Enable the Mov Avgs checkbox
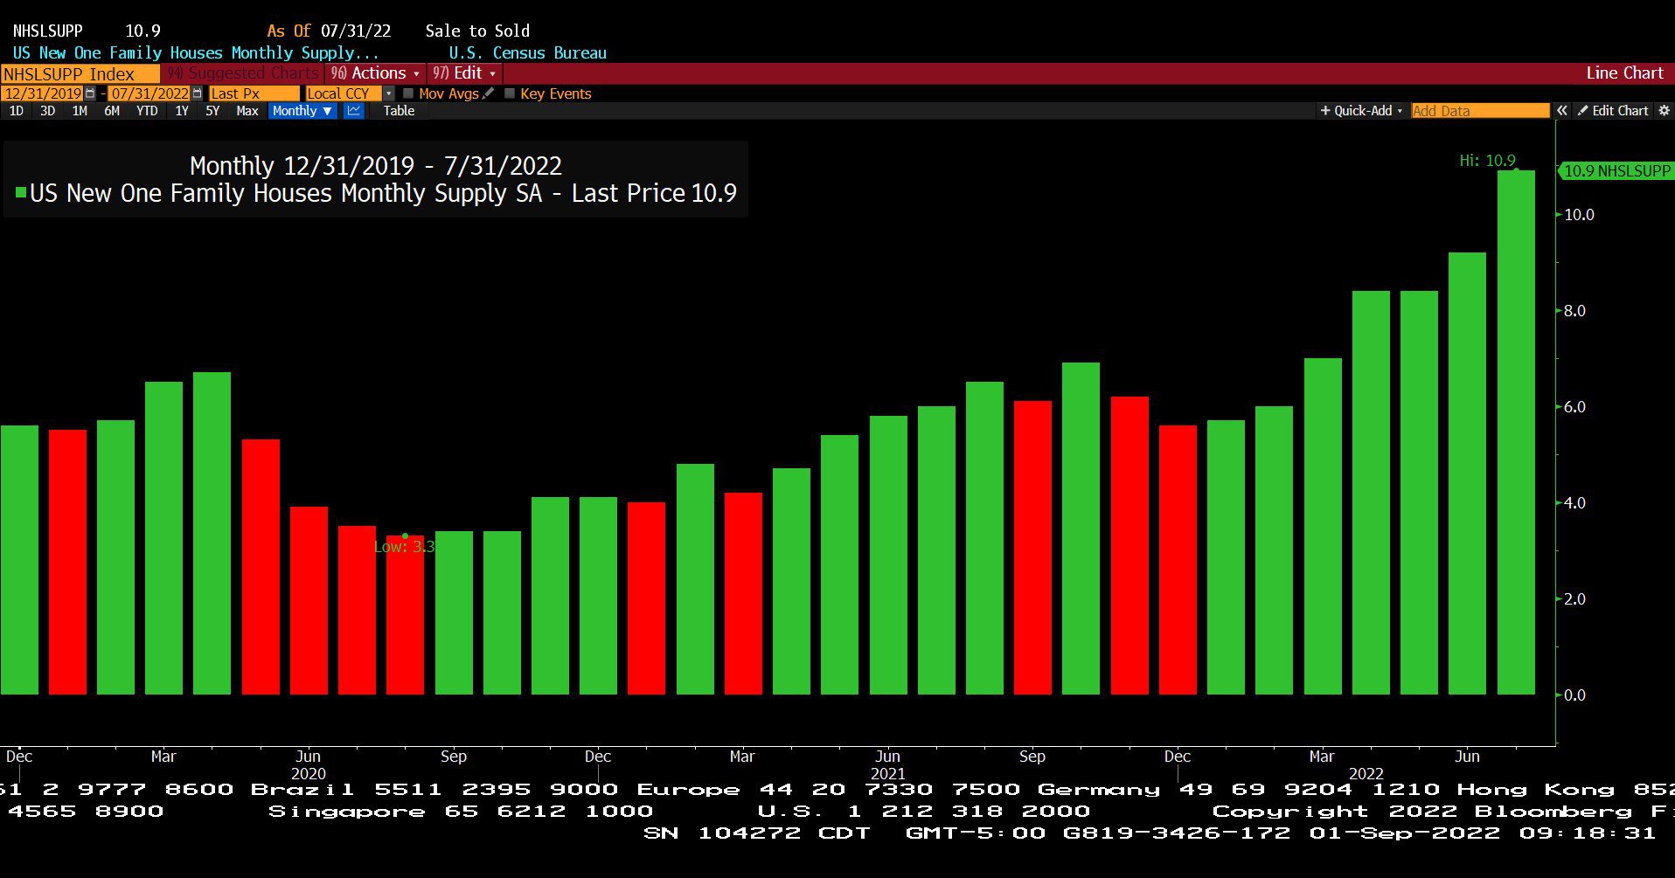 pyautogui.click(x=408, y=93)
